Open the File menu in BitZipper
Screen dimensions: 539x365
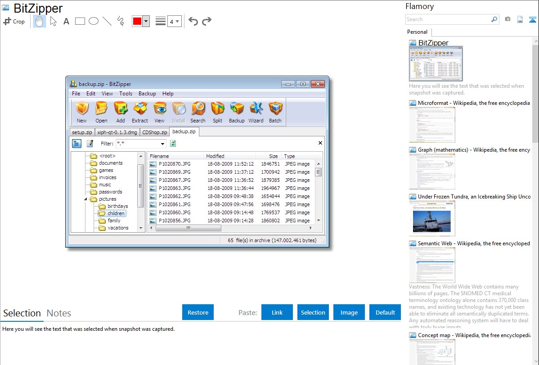pyautogui.click(x=76, y=94)
